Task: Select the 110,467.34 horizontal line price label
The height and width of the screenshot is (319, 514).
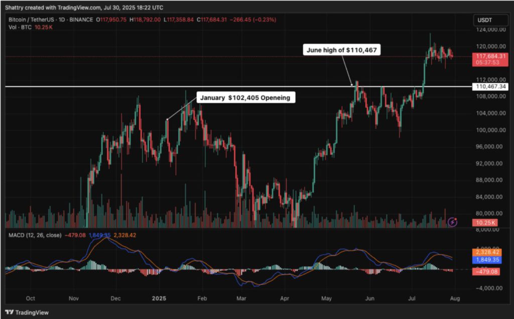Action: 489,87
